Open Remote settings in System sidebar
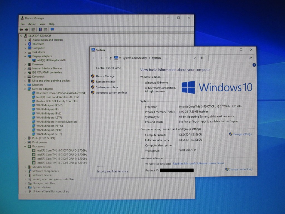 tap(106, 82)
